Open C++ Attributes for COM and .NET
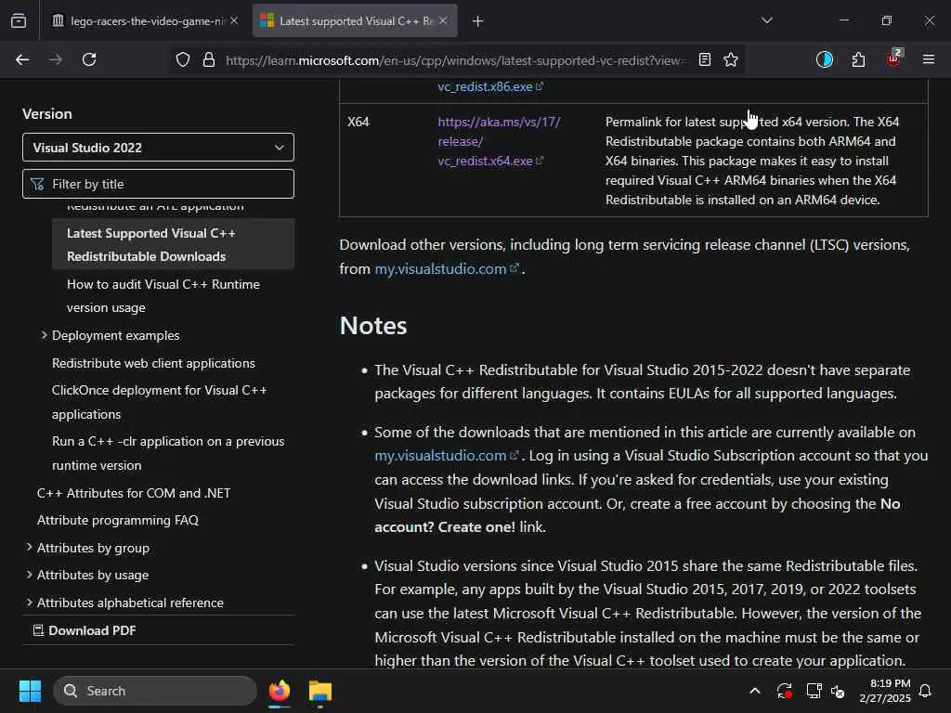The height and width of the screenshot is (713, 951). point(134,493)
